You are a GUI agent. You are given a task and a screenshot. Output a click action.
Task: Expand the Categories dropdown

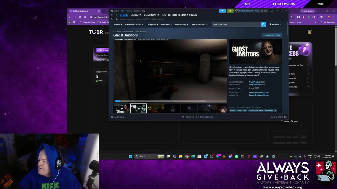(152, 24)
